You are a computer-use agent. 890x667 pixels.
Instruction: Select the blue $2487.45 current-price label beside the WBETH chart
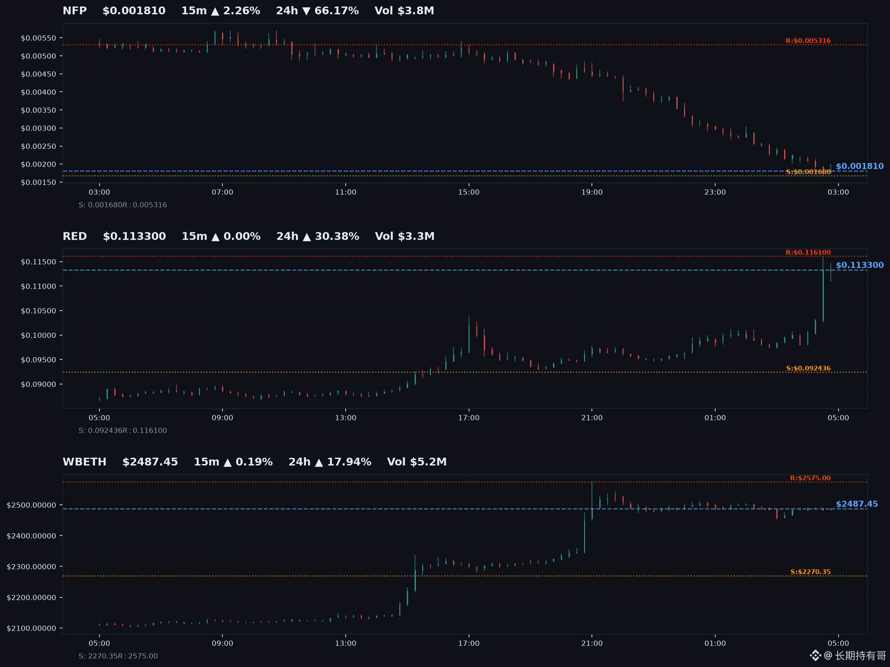click(857, 504)
